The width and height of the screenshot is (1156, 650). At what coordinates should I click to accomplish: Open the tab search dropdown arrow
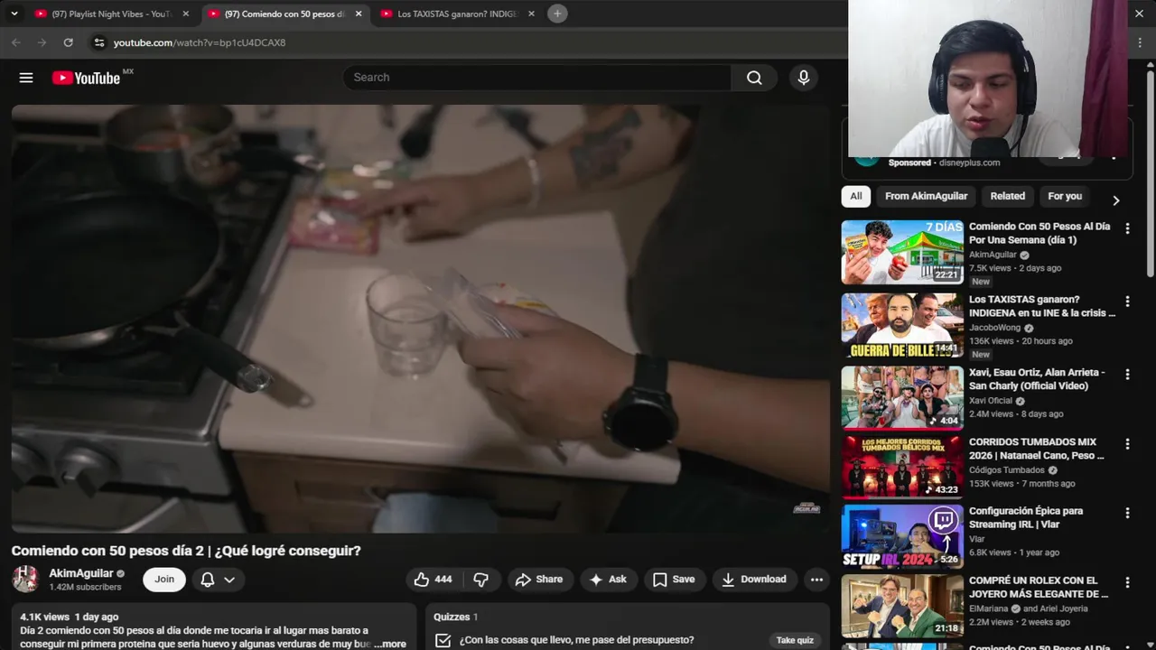tap(14, 14)
